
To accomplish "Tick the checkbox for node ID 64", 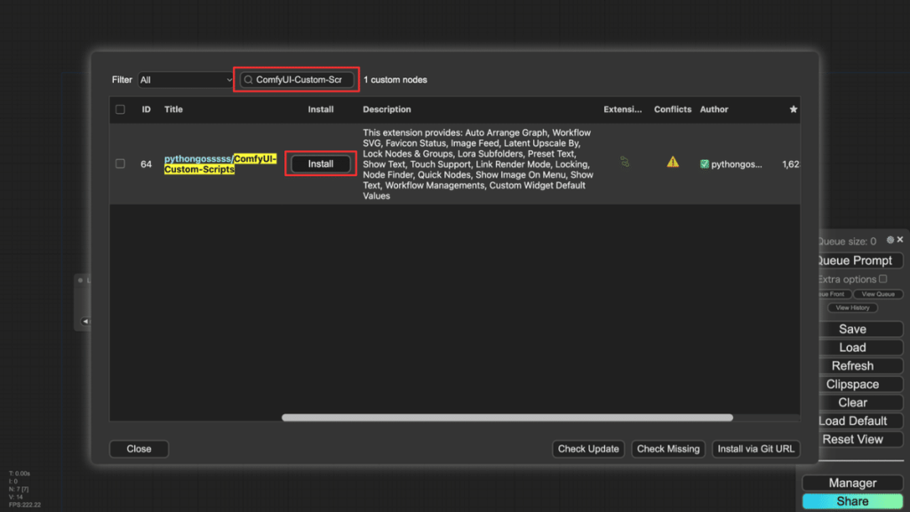I will tap(121, 163).
